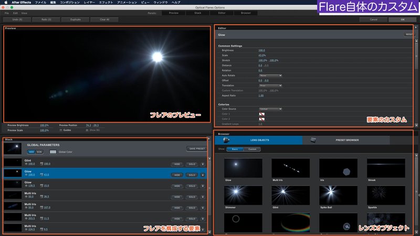Image resolution: width=420 pixels, height=236 pixels.
Task: Open the エフェクト menu
Action: point(106,2)
